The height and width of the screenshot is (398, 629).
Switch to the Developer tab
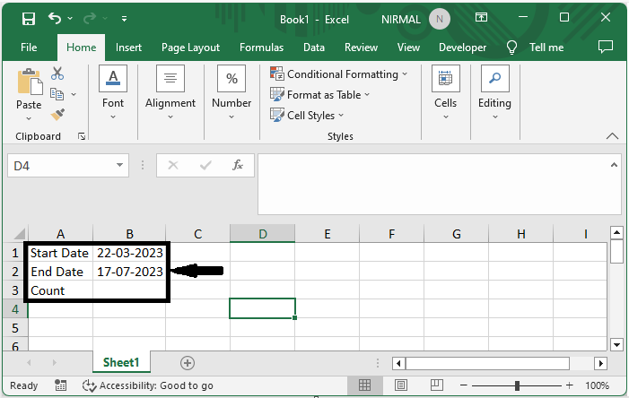(462, 48)
